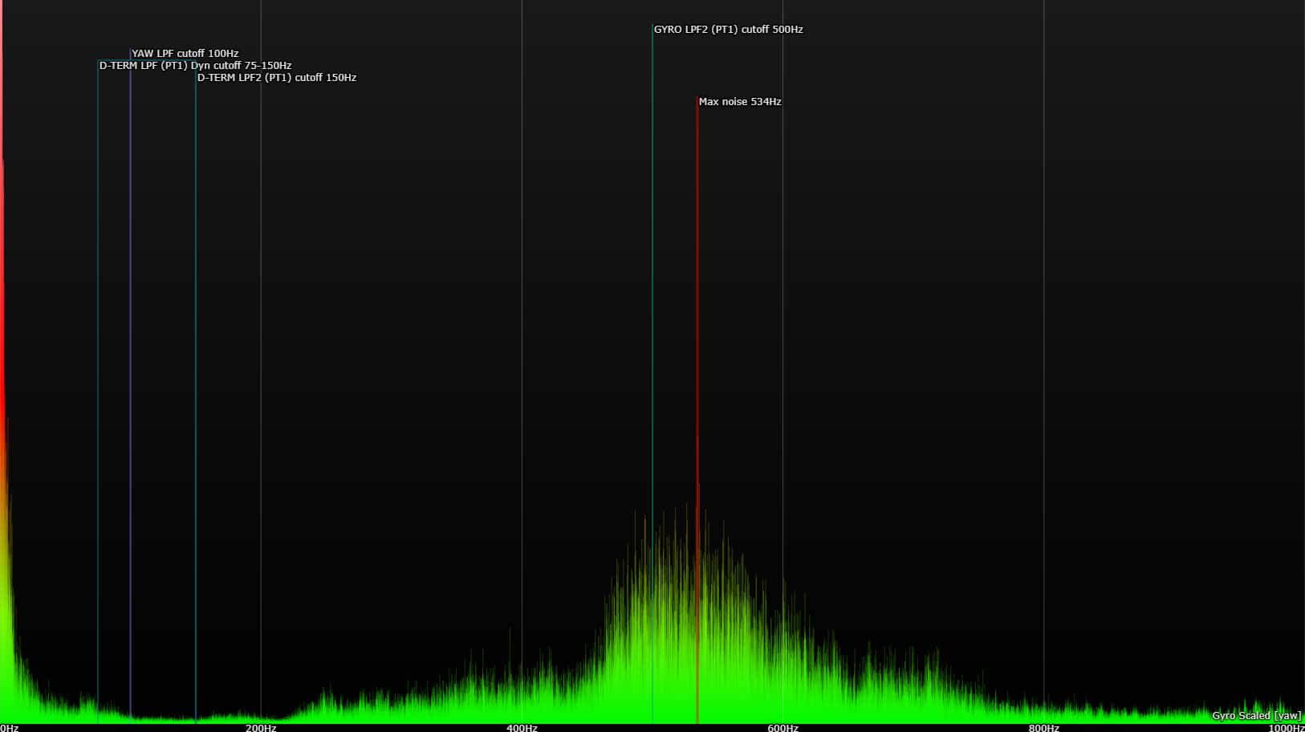Click the red Max noise marker line
Viewport: 1305px width, 732px height.
click(x=697, y=321)
